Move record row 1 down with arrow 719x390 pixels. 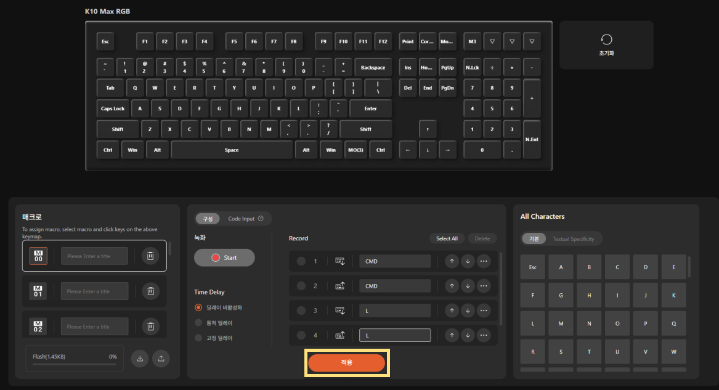[468, 261]
